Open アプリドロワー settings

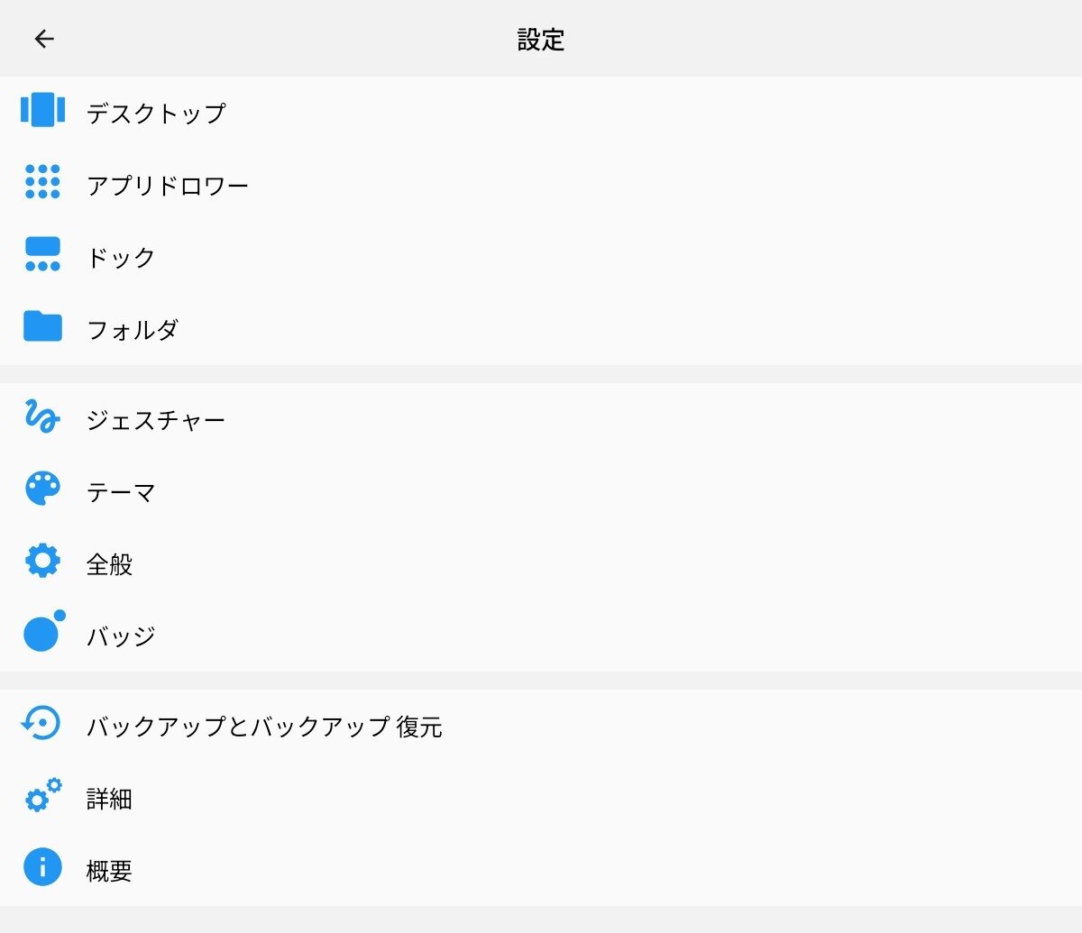(x=168, y=185)
